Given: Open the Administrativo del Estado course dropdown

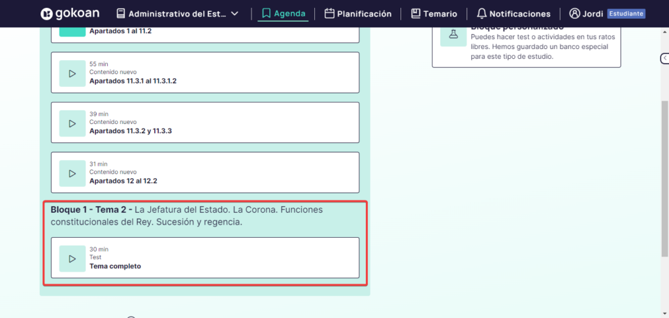Looking at the screenshot, I should [x=177, y=14].
